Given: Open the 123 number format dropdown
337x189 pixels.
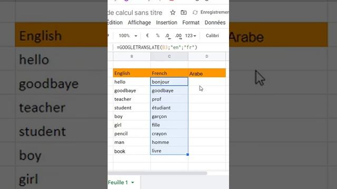Looking at the screenshot, I should (191, 36).
